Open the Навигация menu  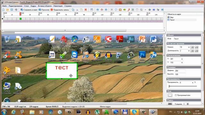(x=58, y=6)
